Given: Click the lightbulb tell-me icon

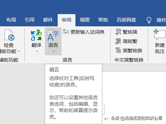Looking at the screenshot, I should (149, 20).
